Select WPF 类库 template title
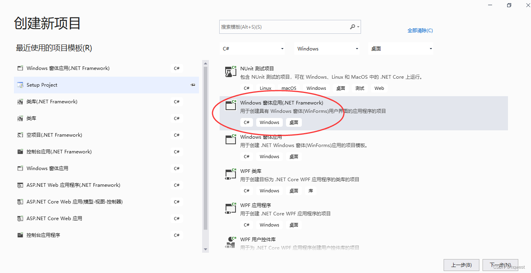The image size is (531, 273). coord(251,171)
